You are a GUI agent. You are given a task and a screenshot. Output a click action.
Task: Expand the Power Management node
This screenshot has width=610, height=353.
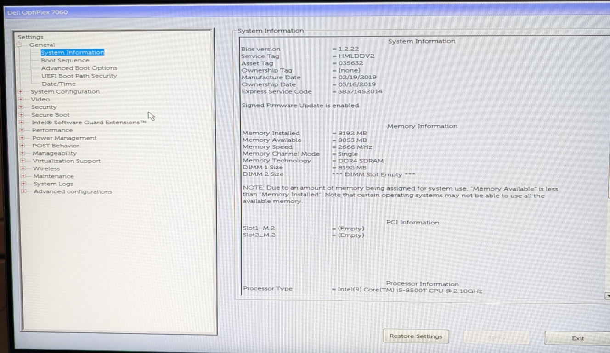[22, 138]
